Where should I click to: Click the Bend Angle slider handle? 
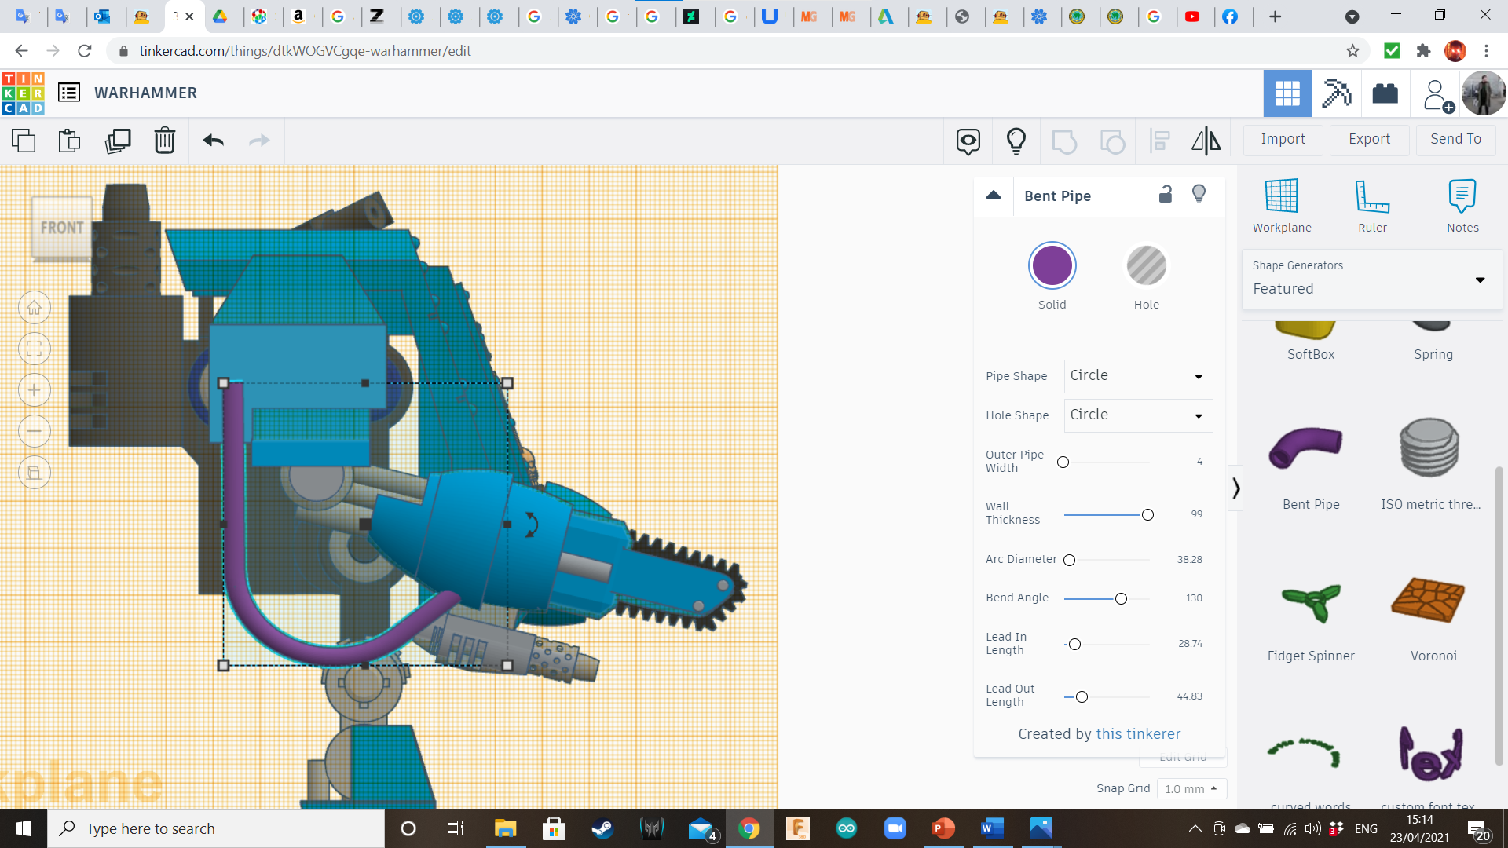click(1121, 599)
